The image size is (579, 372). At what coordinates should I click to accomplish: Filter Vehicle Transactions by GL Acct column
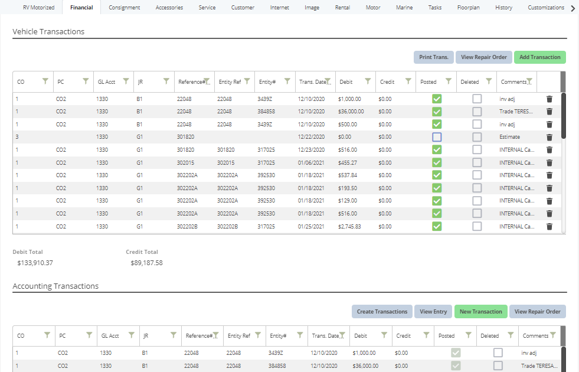(x=126, y=81)
